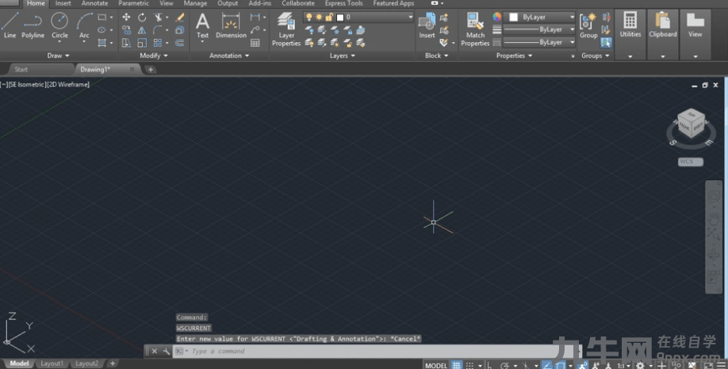Open the Express Tools ribbon tab

343,3
